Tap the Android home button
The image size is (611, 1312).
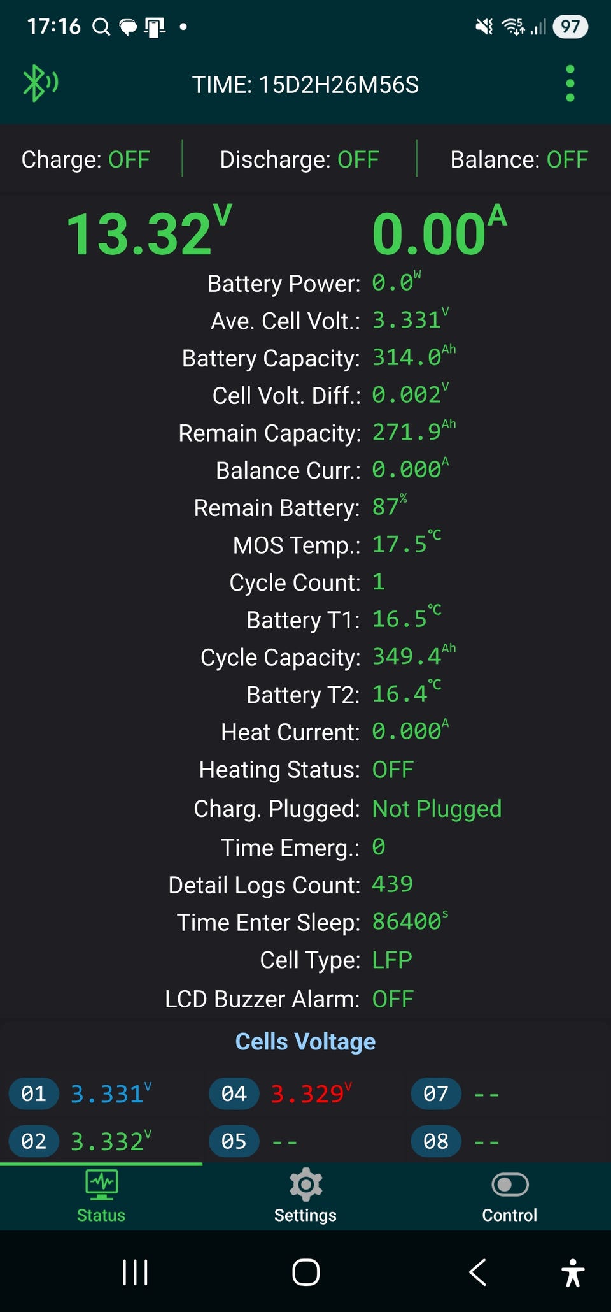305,1272
